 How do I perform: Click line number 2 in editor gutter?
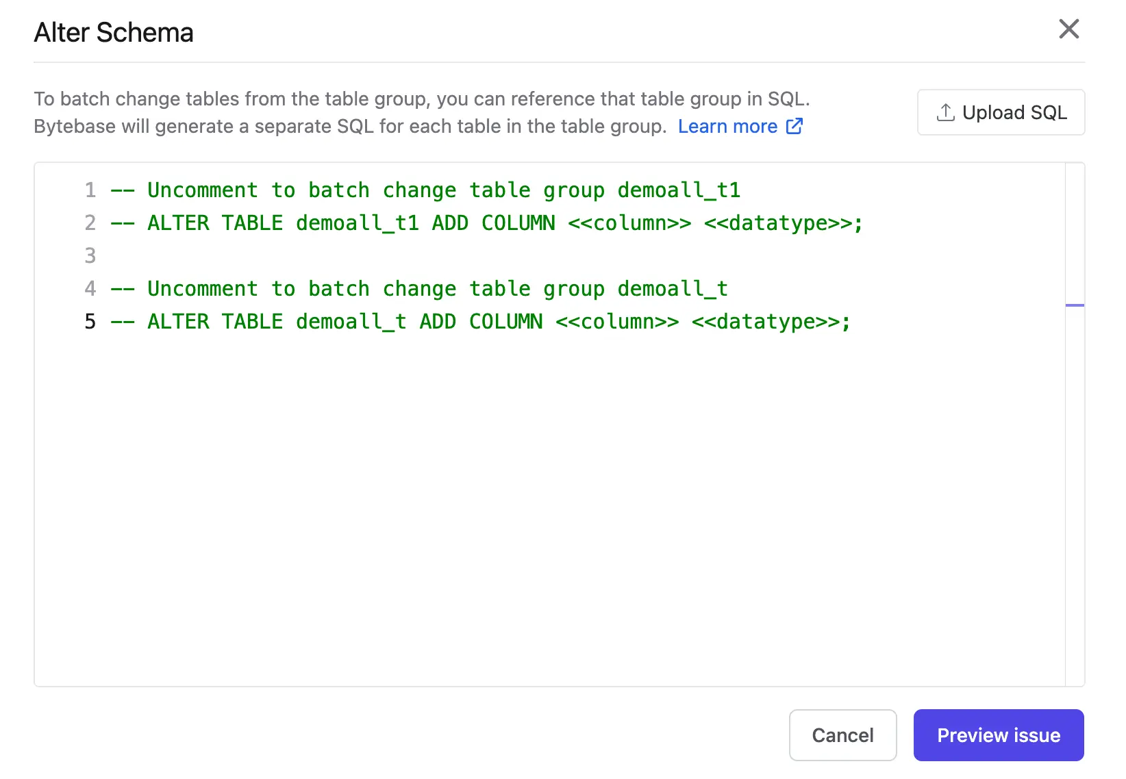coord(90,223)
